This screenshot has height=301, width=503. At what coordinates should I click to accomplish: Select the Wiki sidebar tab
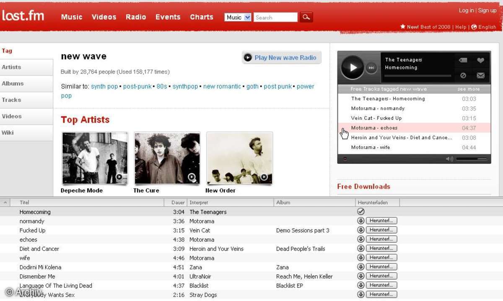[26, 133]
